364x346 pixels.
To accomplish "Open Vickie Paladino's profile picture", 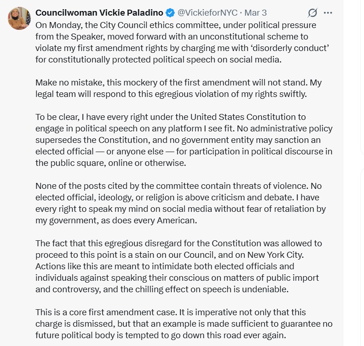I will pos(19,18).
